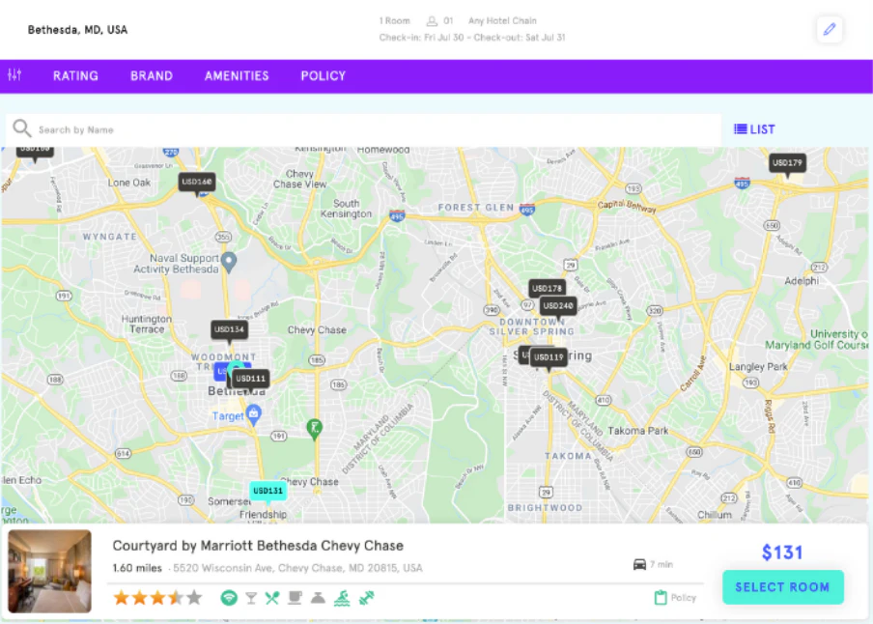Click the room service cloche amenity icon
Viewport: 873px width, 624px height.
(317, 598)
